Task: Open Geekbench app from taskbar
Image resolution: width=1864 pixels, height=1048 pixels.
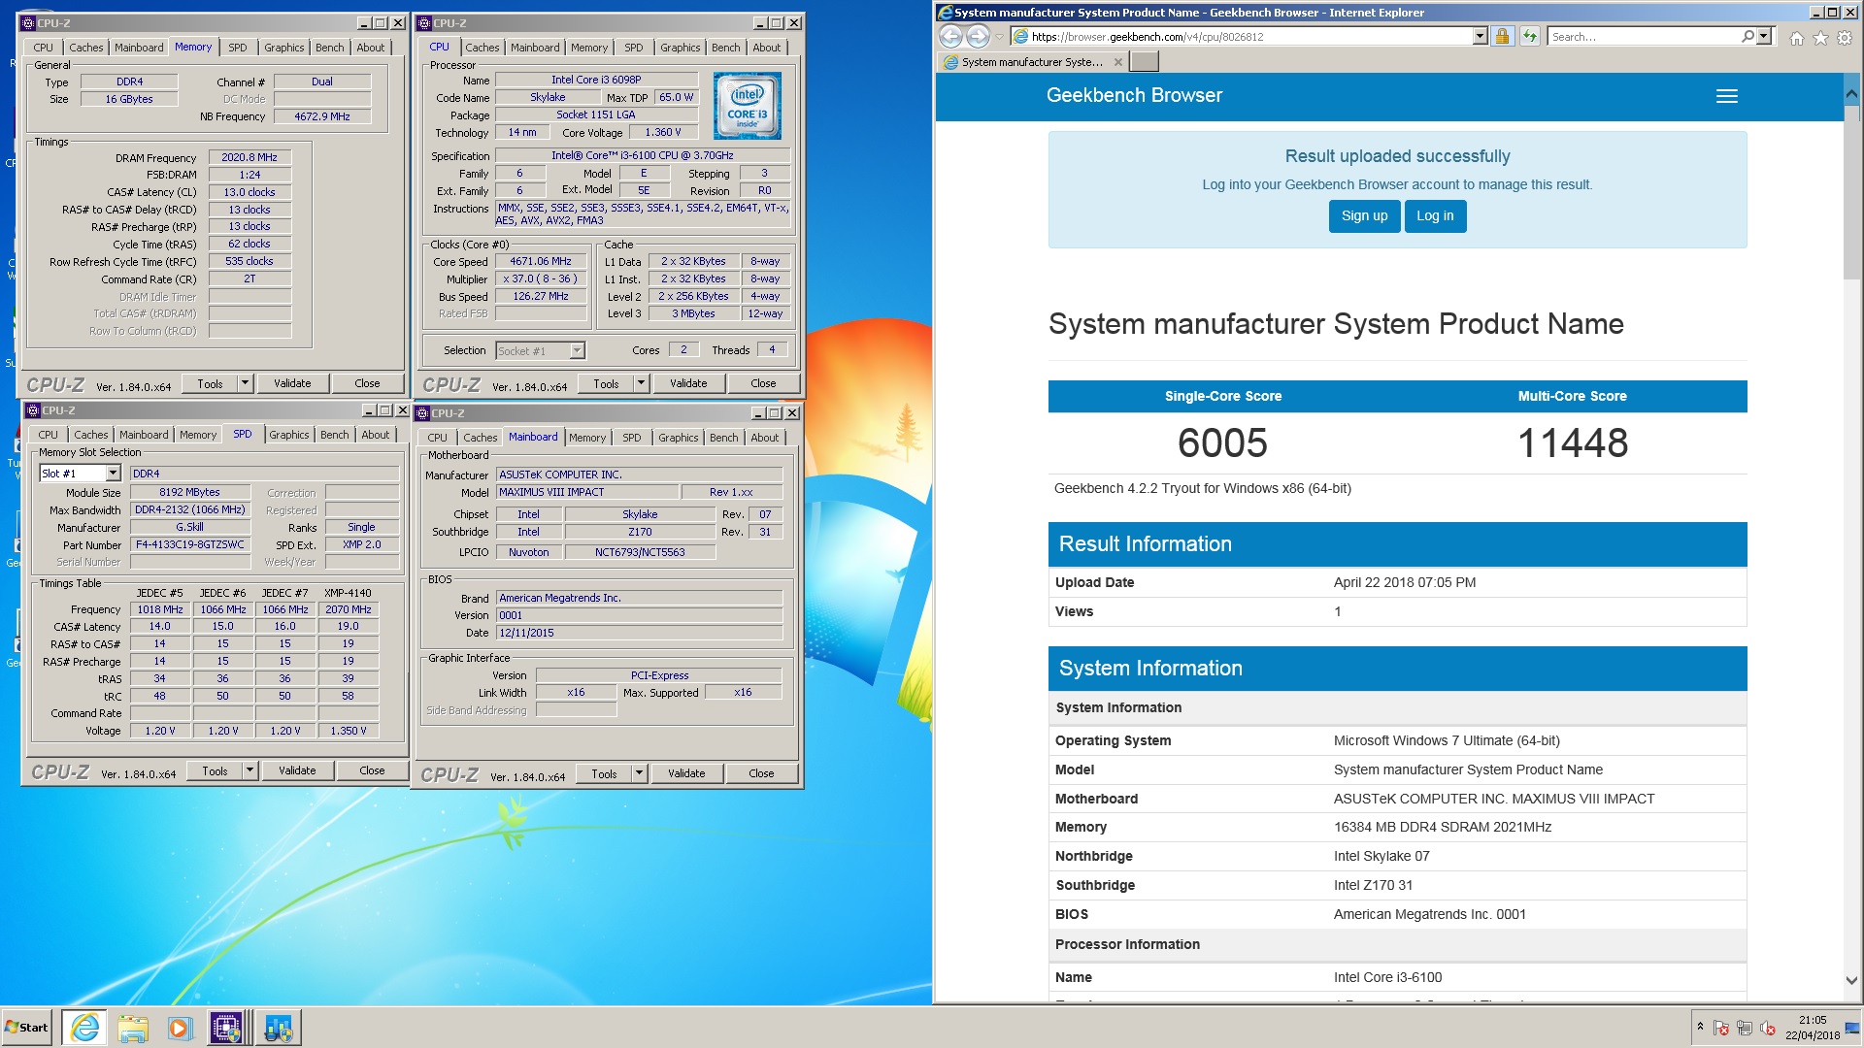Action: click(x=278, y=1027)
